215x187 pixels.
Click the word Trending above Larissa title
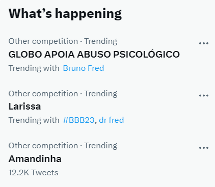click(x=101, y=94)
